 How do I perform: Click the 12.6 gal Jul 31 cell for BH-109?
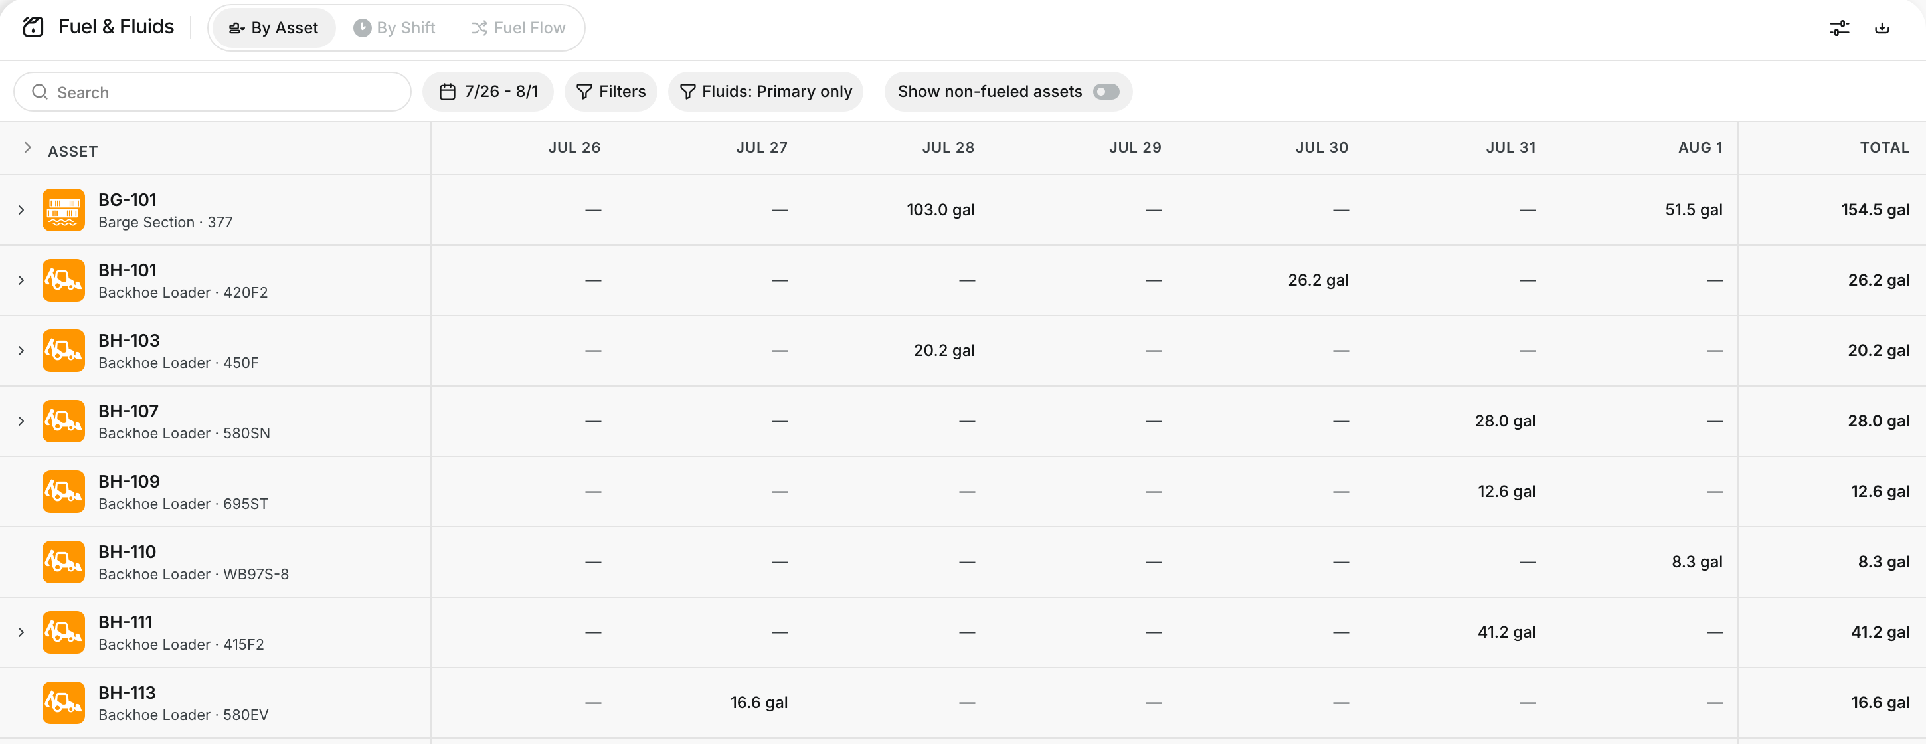[1506, 492]
